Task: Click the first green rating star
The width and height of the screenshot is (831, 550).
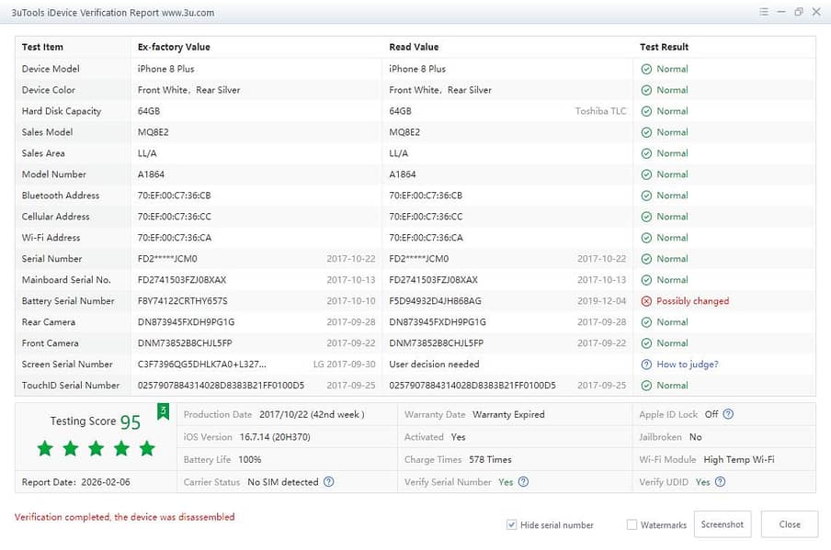Action: 45,448
